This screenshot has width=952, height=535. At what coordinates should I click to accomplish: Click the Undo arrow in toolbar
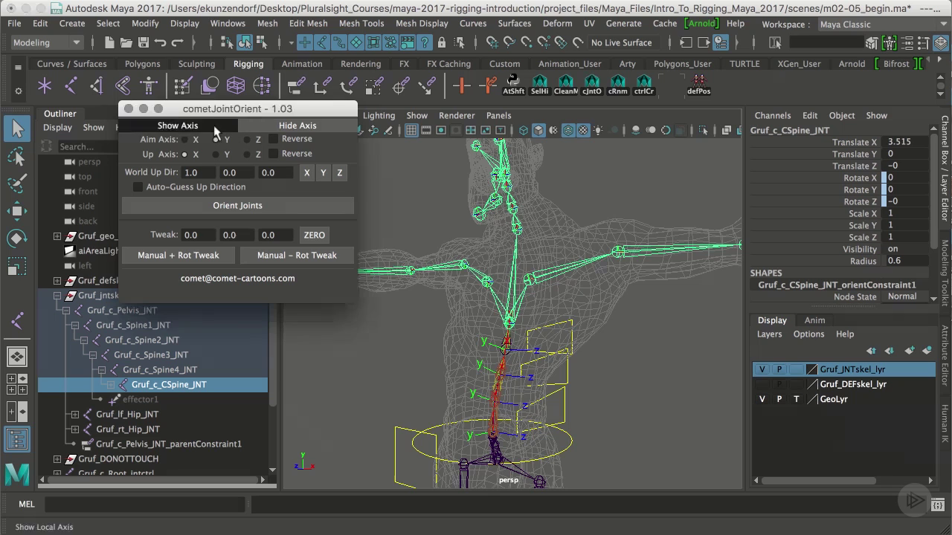tap(161, 43)
